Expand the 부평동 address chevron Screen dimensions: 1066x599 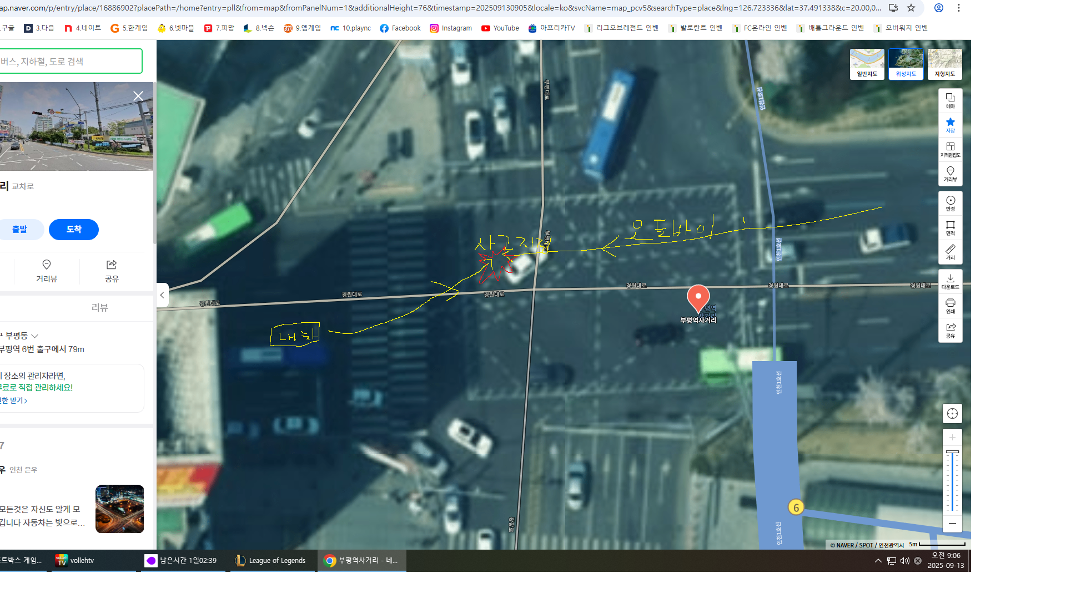pyautogui.click(x=35, y=336)
